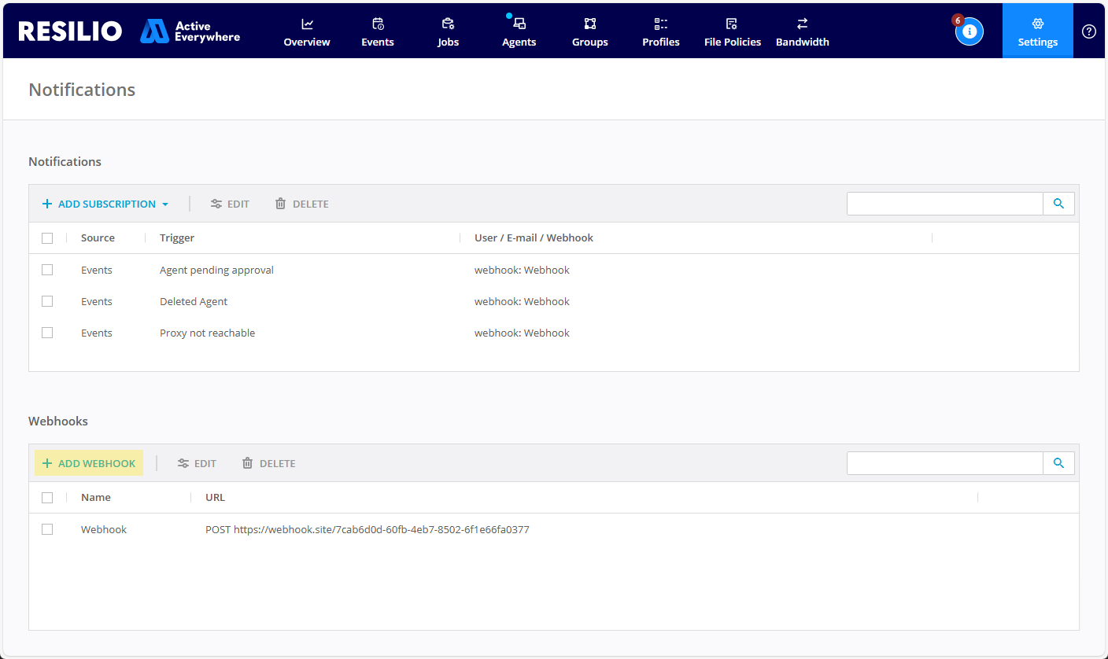Select the Events calendar icon in navigation

(x=377, y=24)
